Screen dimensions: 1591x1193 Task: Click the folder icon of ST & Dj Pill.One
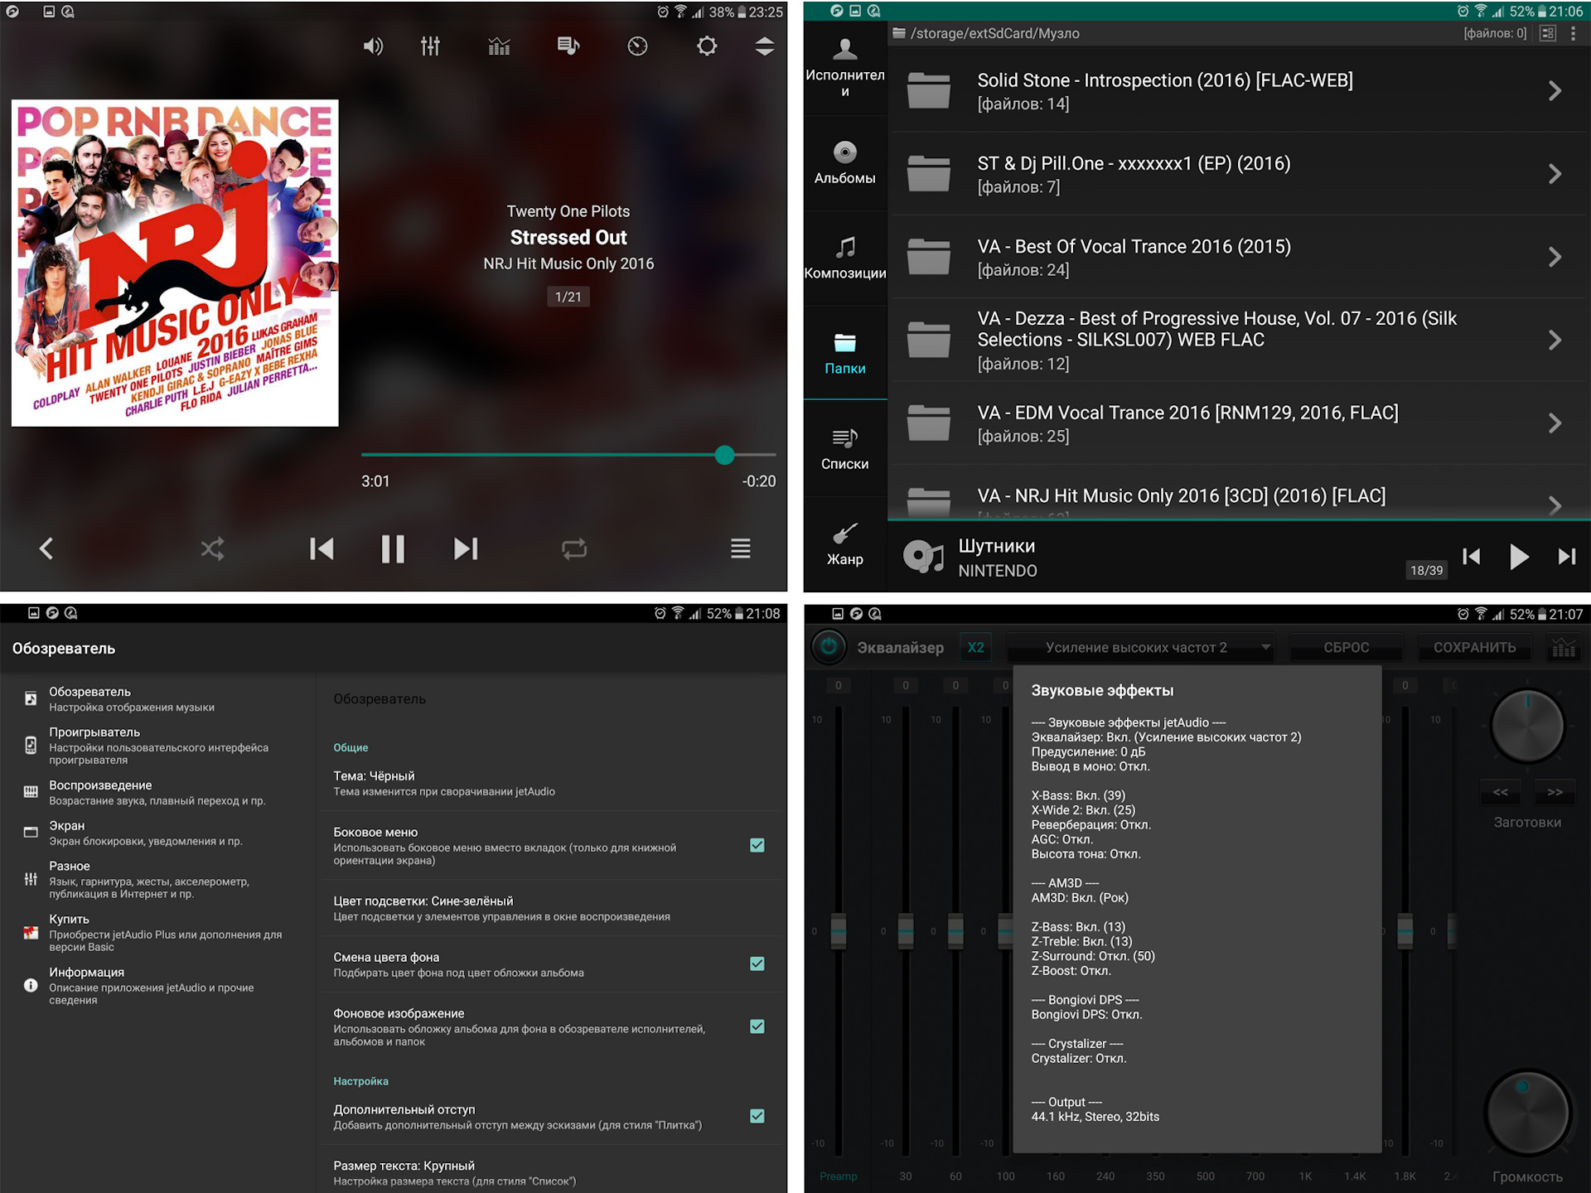[x=928, y=174]
